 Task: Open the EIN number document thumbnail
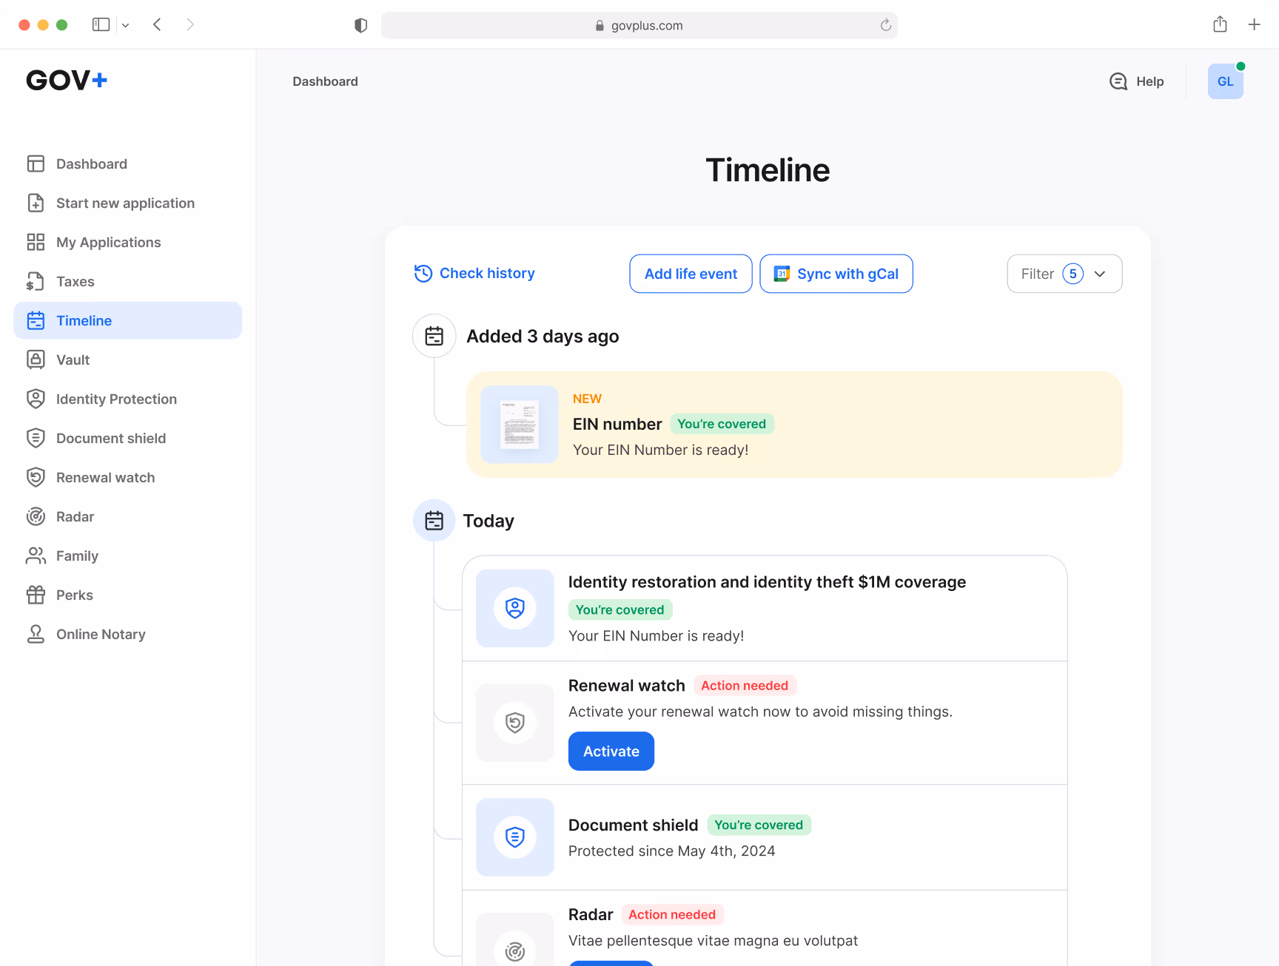(x=520, y=425)
